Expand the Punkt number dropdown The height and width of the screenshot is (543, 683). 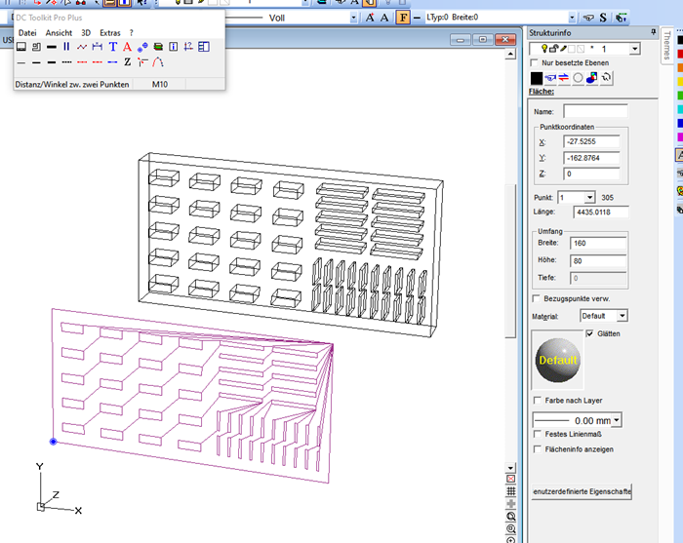click(x=589, y=197)
